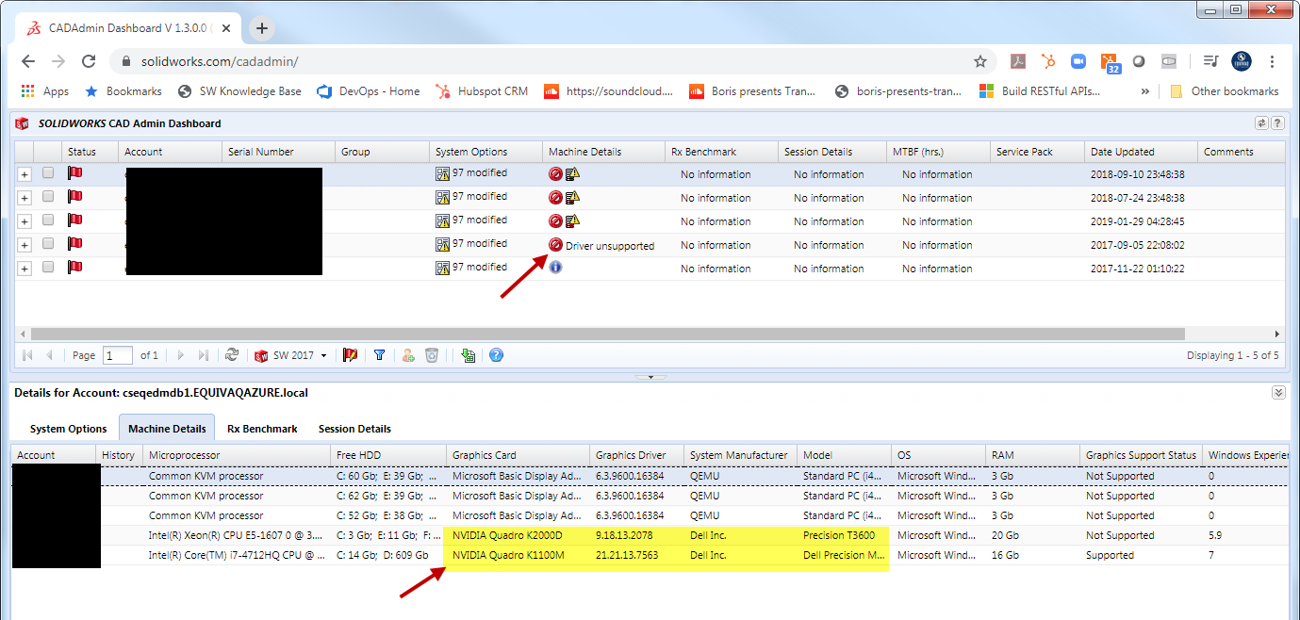
Task: Collapse the Details for Account panel
Action: (1278, 393)
